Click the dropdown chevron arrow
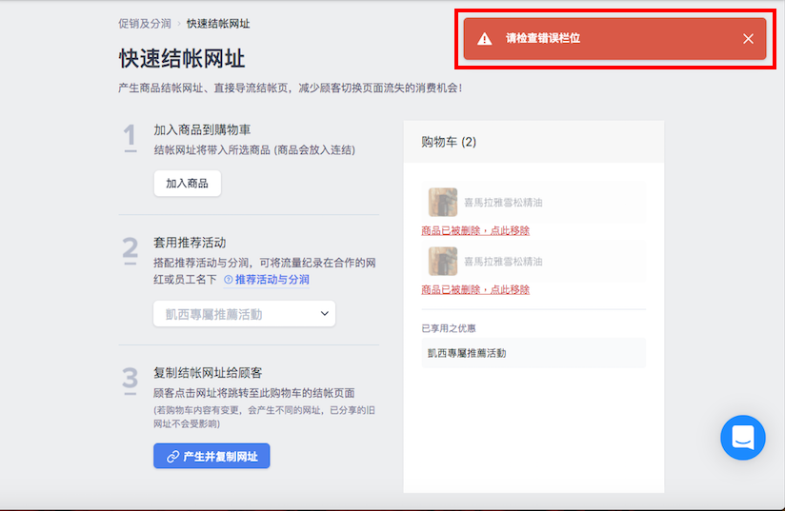Image resolution: width=785 pixels, height=511 pixels. tap(325, 313)
